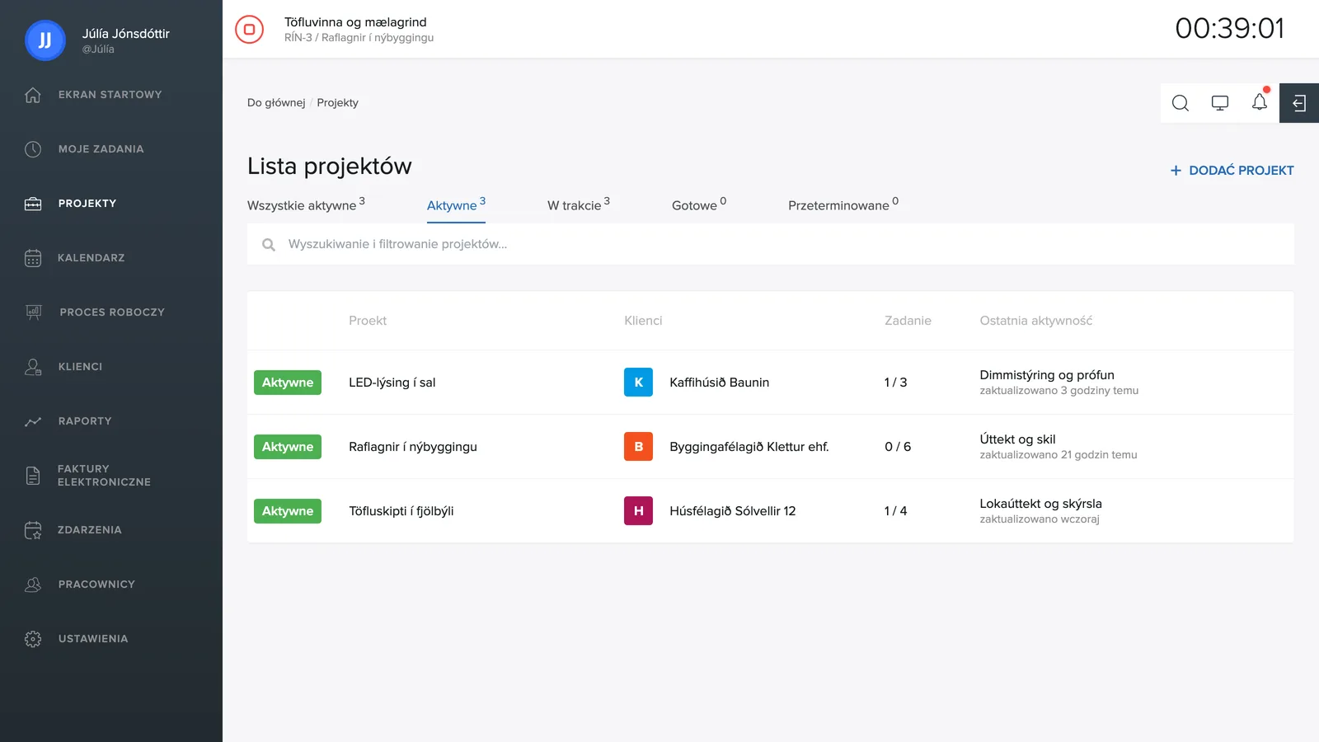The height and width of the screenshot is (742, 1319).
Task: Click client Byggingafélagið Klettur ehf.
Action: click(749, 447)
